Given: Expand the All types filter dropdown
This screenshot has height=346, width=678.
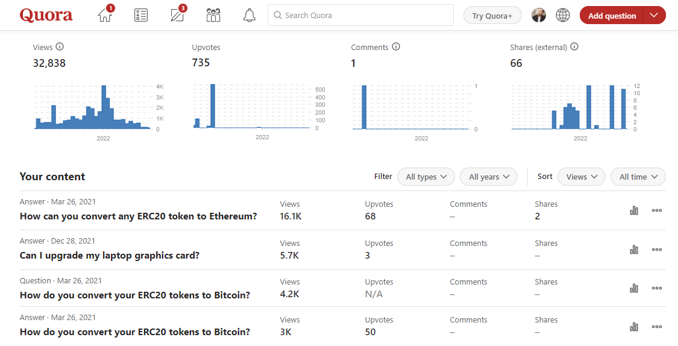Looking at the screenshot, I should (426, 177).
